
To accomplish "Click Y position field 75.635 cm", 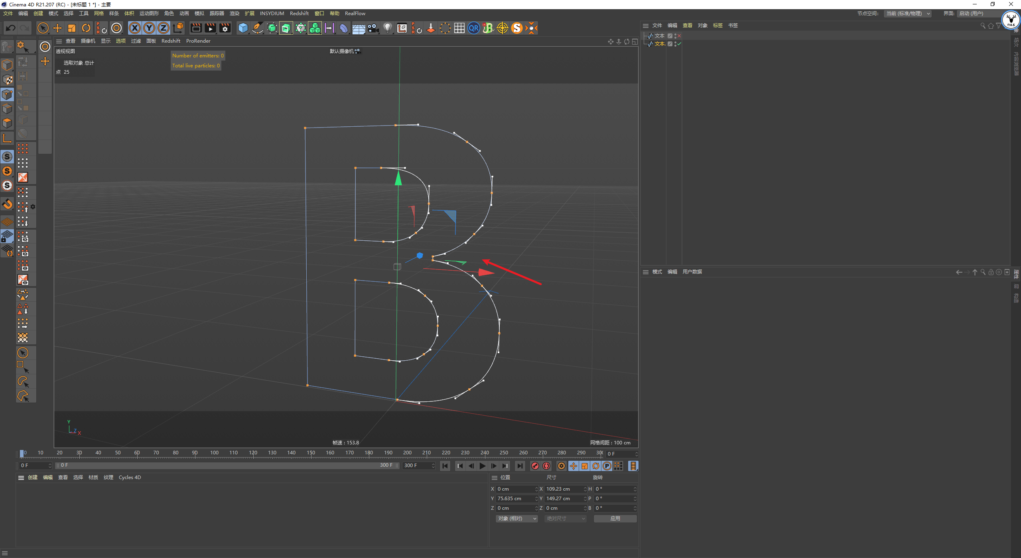I will coord(515,499).
